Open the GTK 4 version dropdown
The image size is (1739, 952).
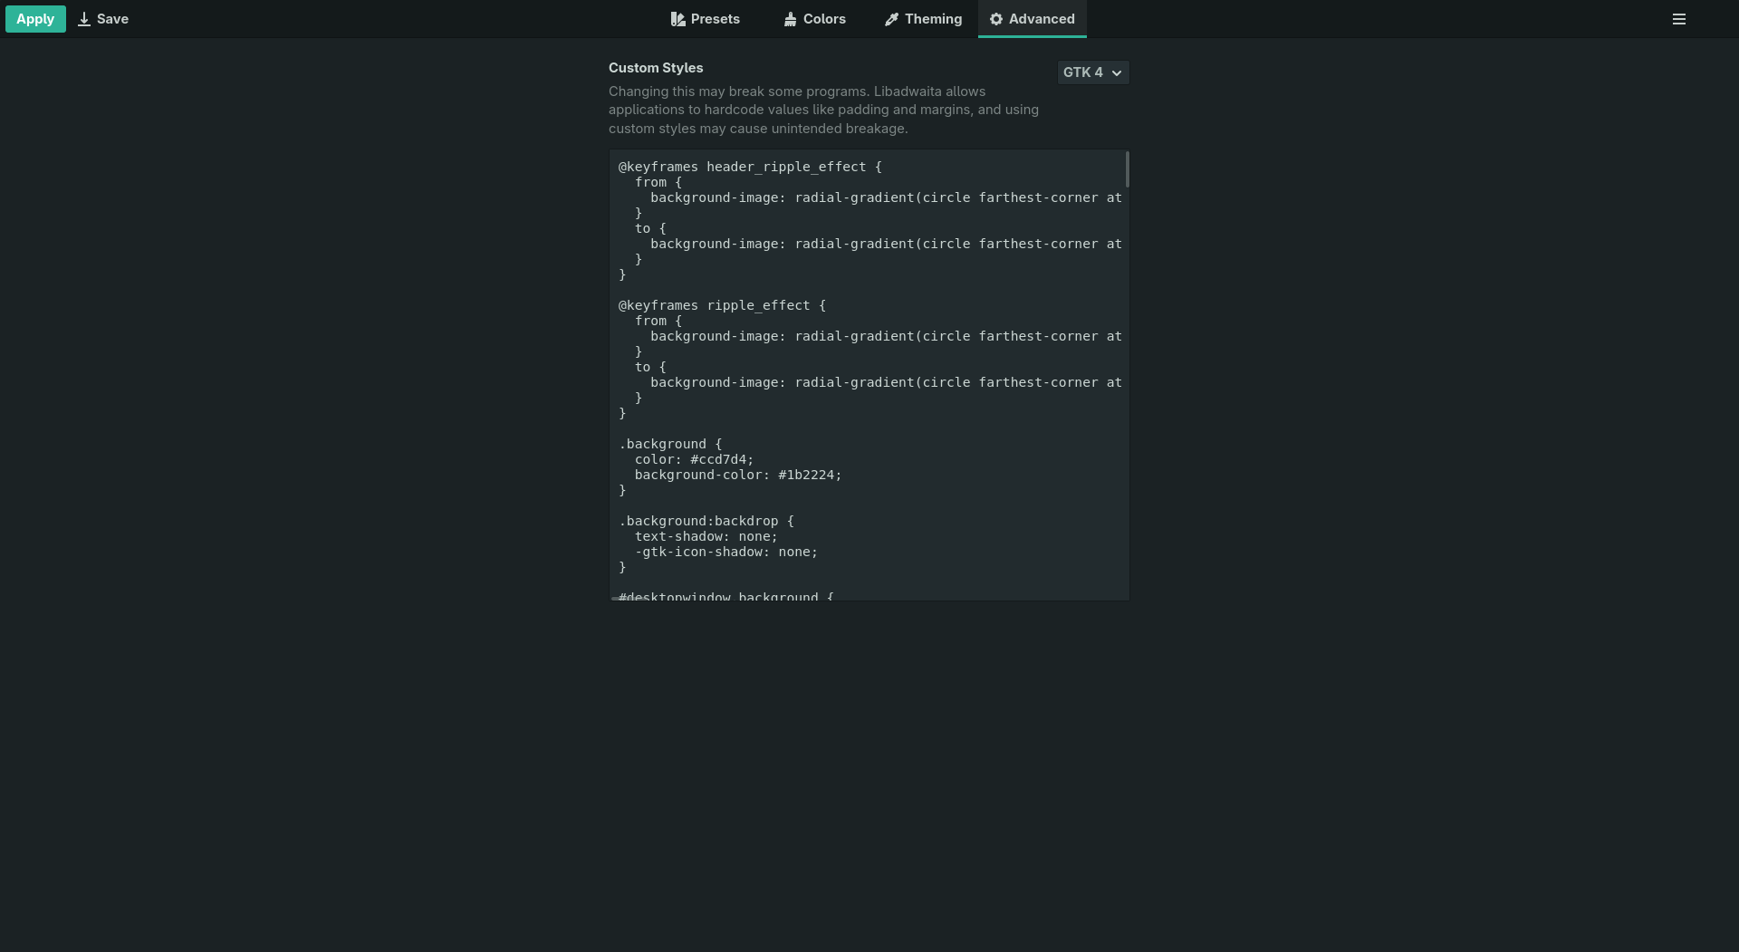pos(1093,72)
